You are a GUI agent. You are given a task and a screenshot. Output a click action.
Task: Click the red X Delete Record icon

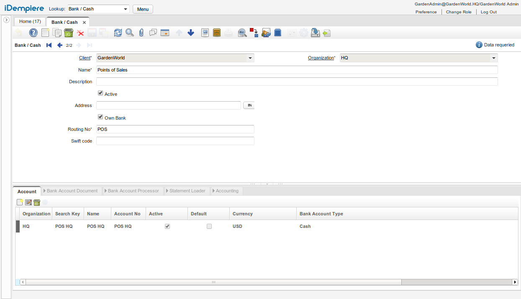coord(80,33)
